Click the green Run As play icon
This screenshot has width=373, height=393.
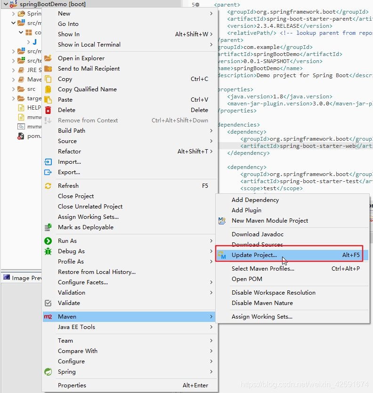click(48, 241)
